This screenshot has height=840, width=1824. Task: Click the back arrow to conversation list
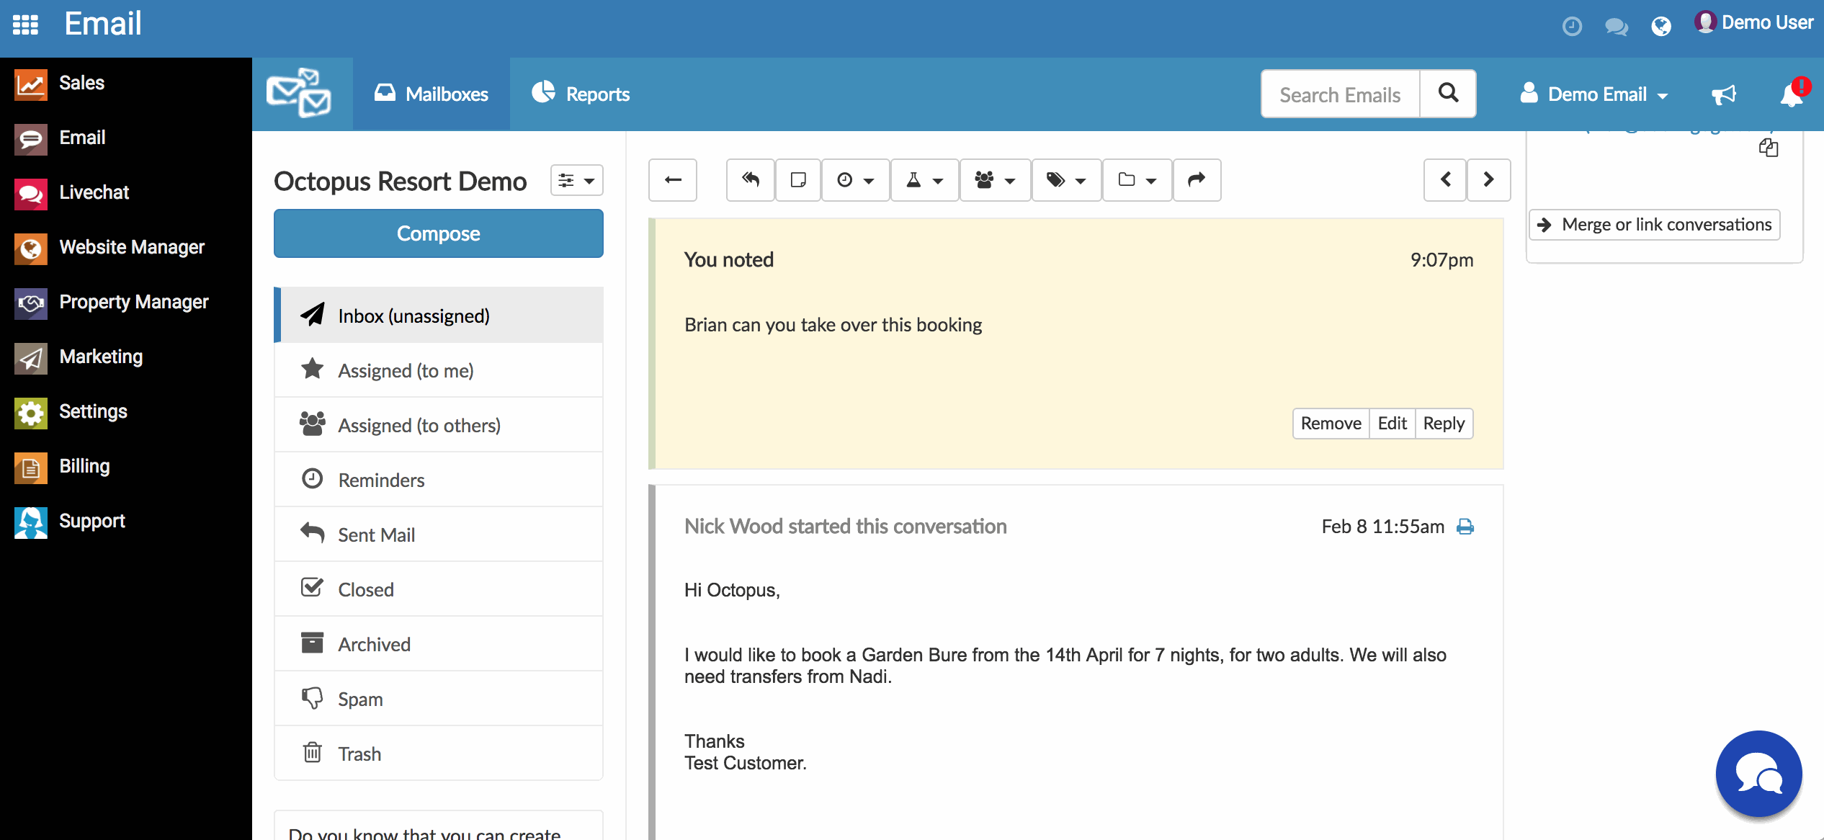pyautogui.click(x=673, y=179)
